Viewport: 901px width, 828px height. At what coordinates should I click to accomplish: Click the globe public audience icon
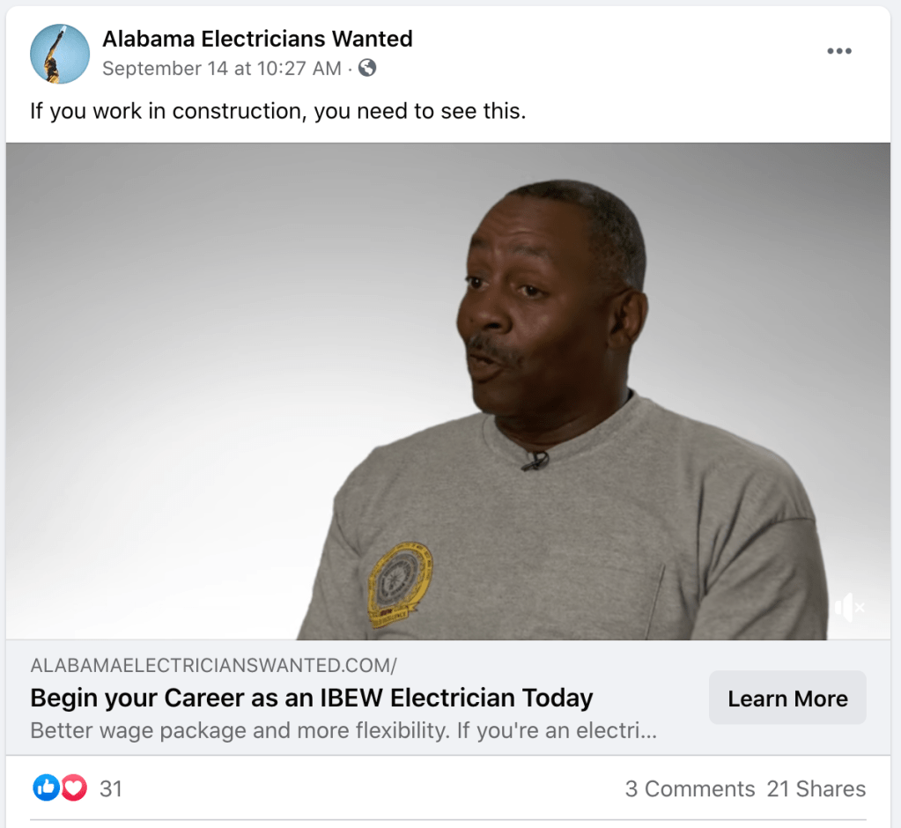pyautogui.click(x=367, y=68)
